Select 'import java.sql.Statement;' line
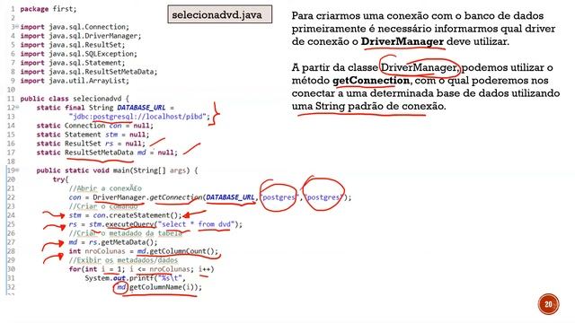The width and height of the screenshot is (575, 323). tap(73, 63)
